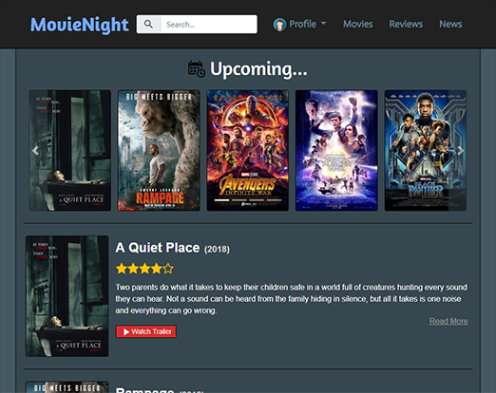This screenshot has width=496, height=393.
Task: Rate A Quiet Place two stars
Action: [x=133, y=269]
